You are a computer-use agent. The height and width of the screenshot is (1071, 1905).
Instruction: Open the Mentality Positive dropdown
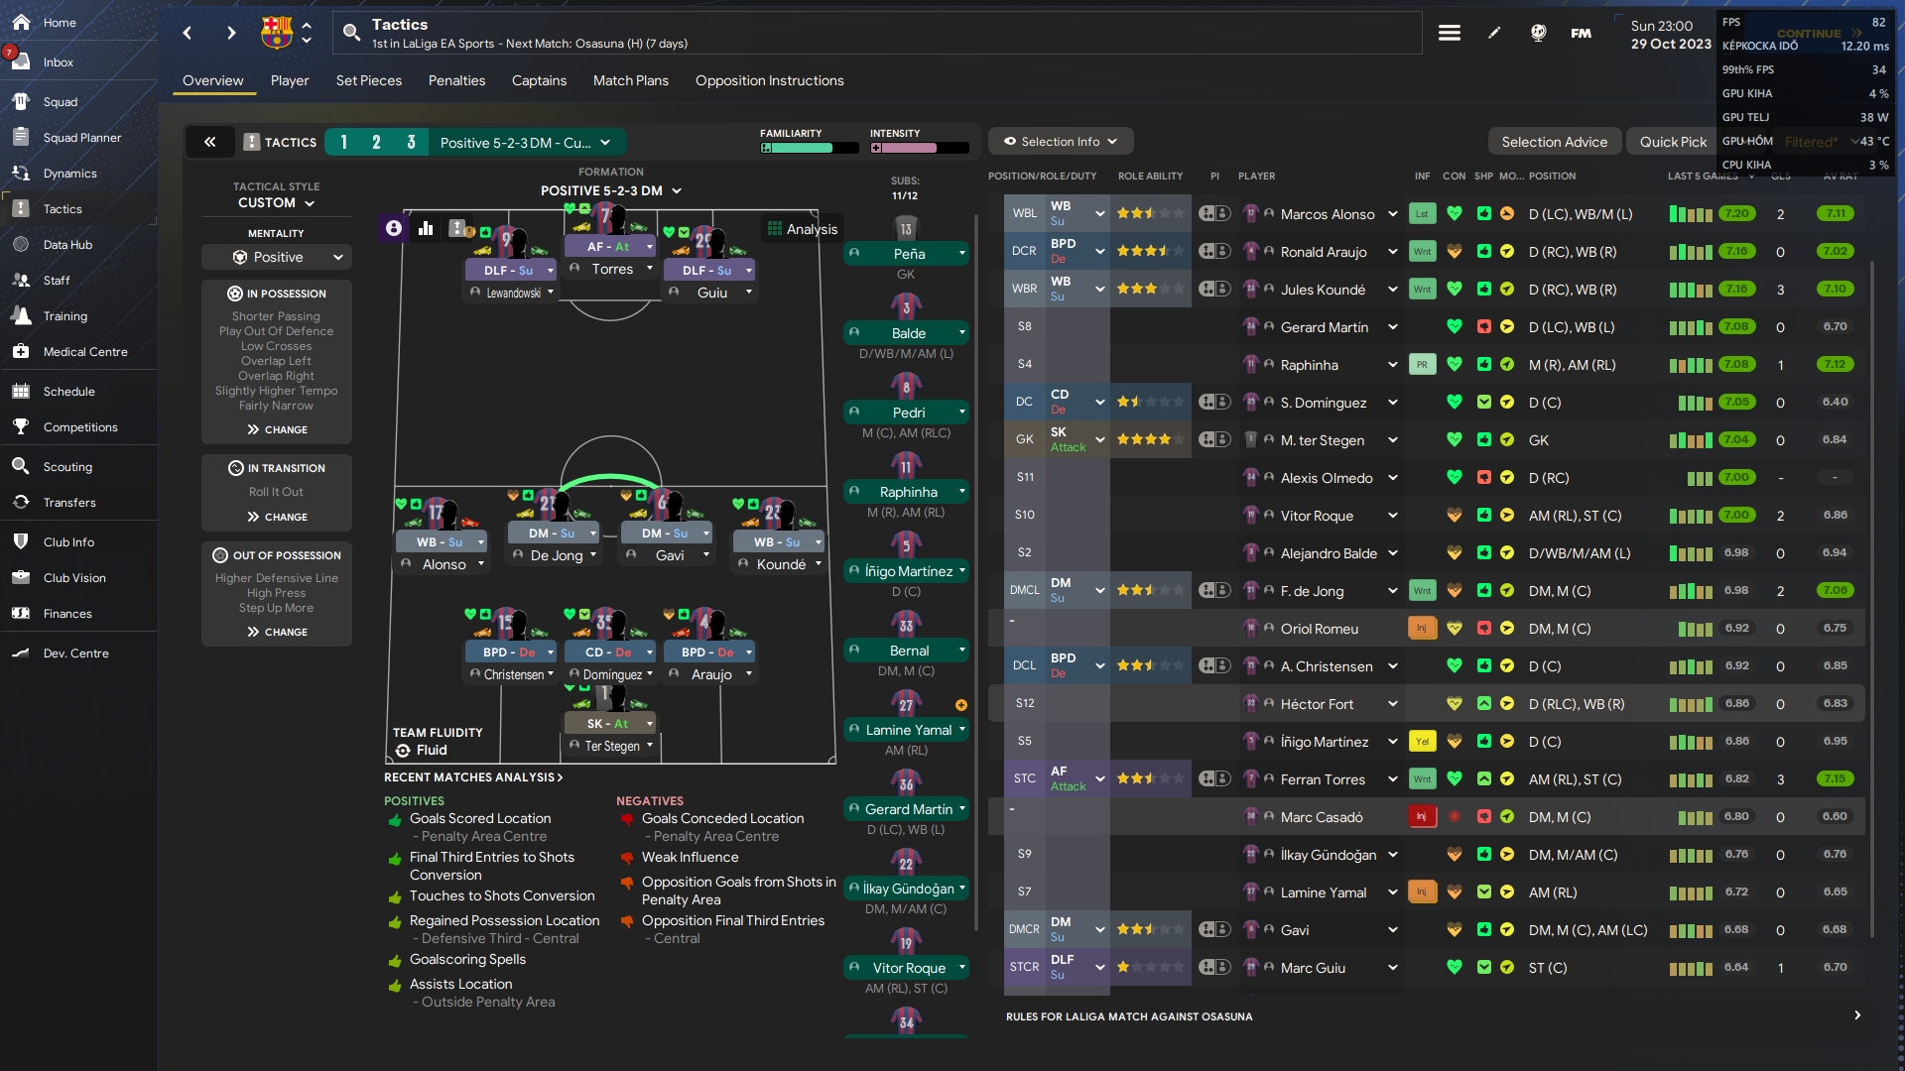[277, 257]
